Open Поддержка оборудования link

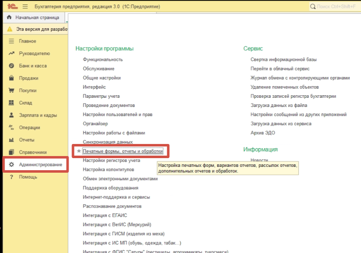click(111, 188)
